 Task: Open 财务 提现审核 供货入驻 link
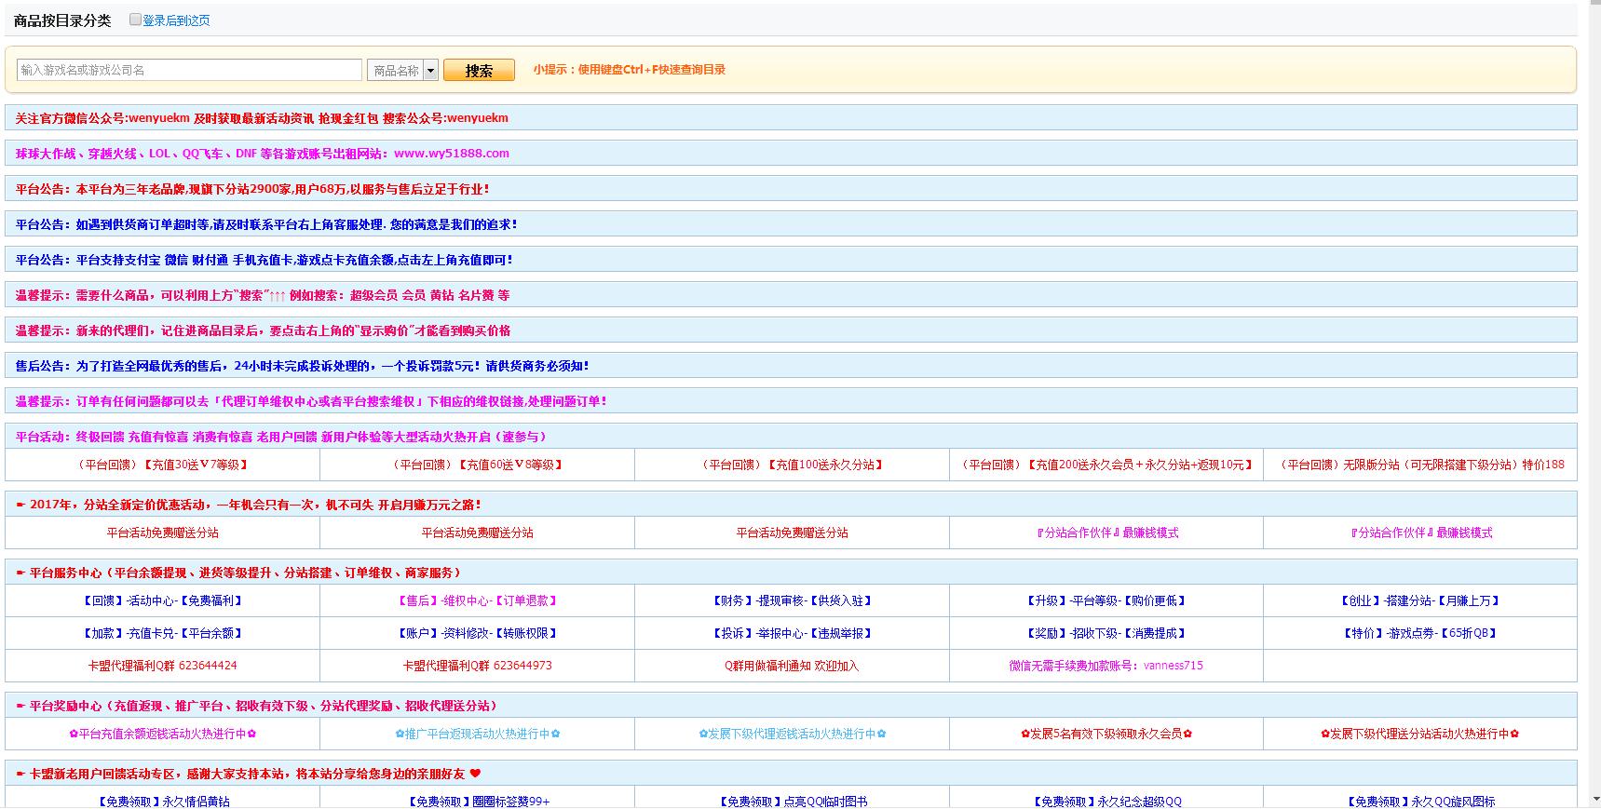coord(792,601)
